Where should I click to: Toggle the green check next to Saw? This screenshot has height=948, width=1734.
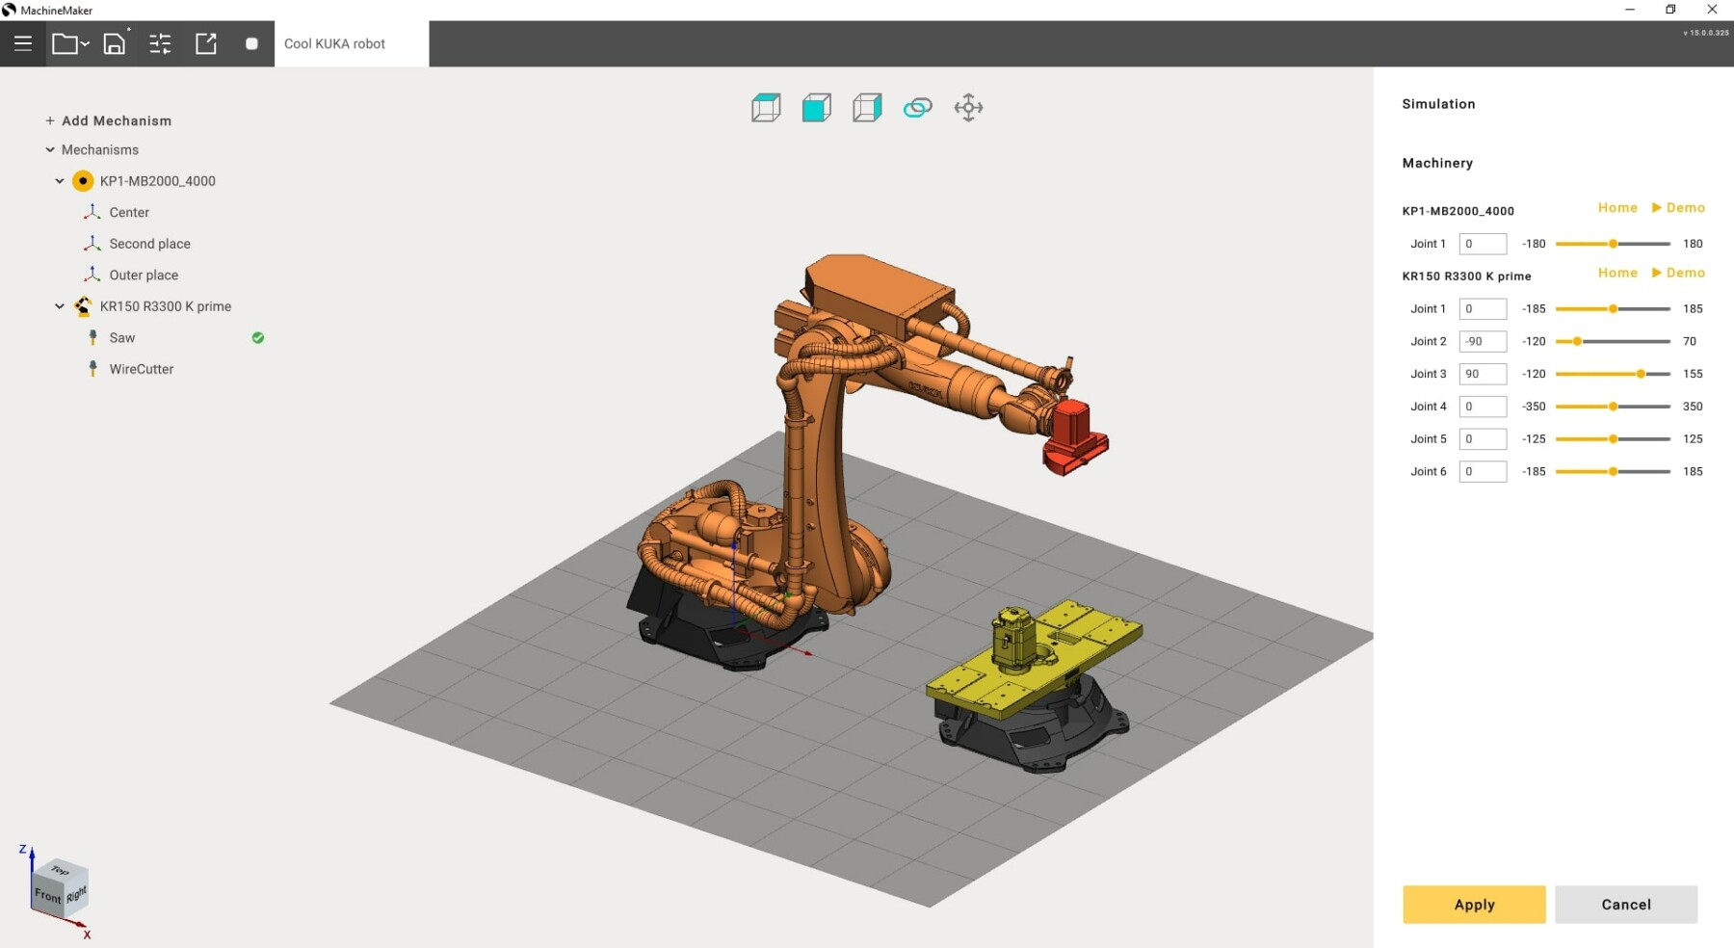pos(258,337)
